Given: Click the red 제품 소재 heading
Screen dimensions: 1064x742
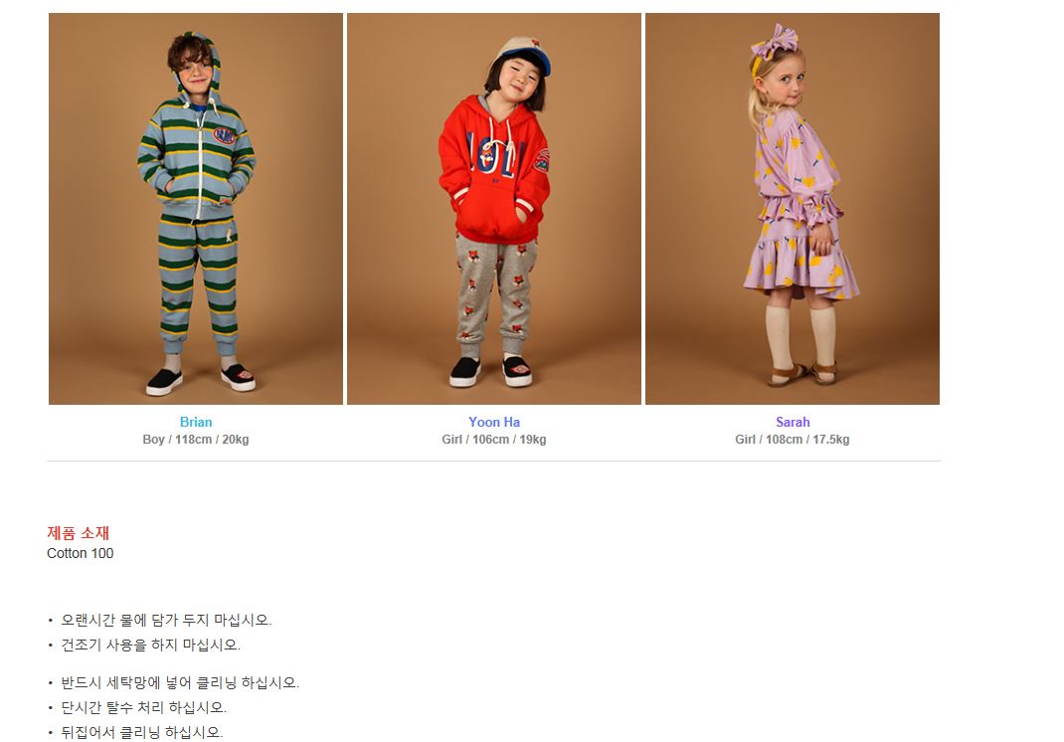Looking at the screenshot, I should (x=78, y=533).
